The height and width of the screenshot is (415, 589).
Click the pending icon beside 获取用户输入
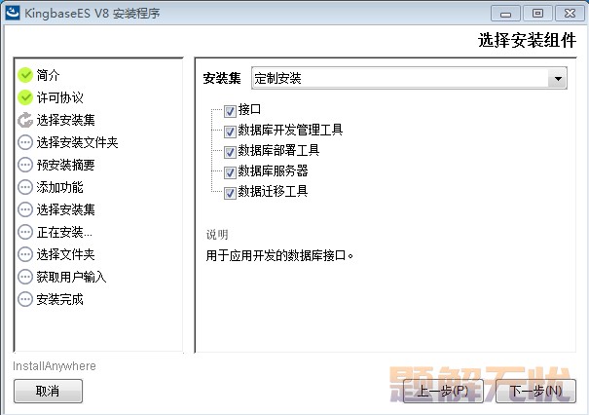point(25,277)
